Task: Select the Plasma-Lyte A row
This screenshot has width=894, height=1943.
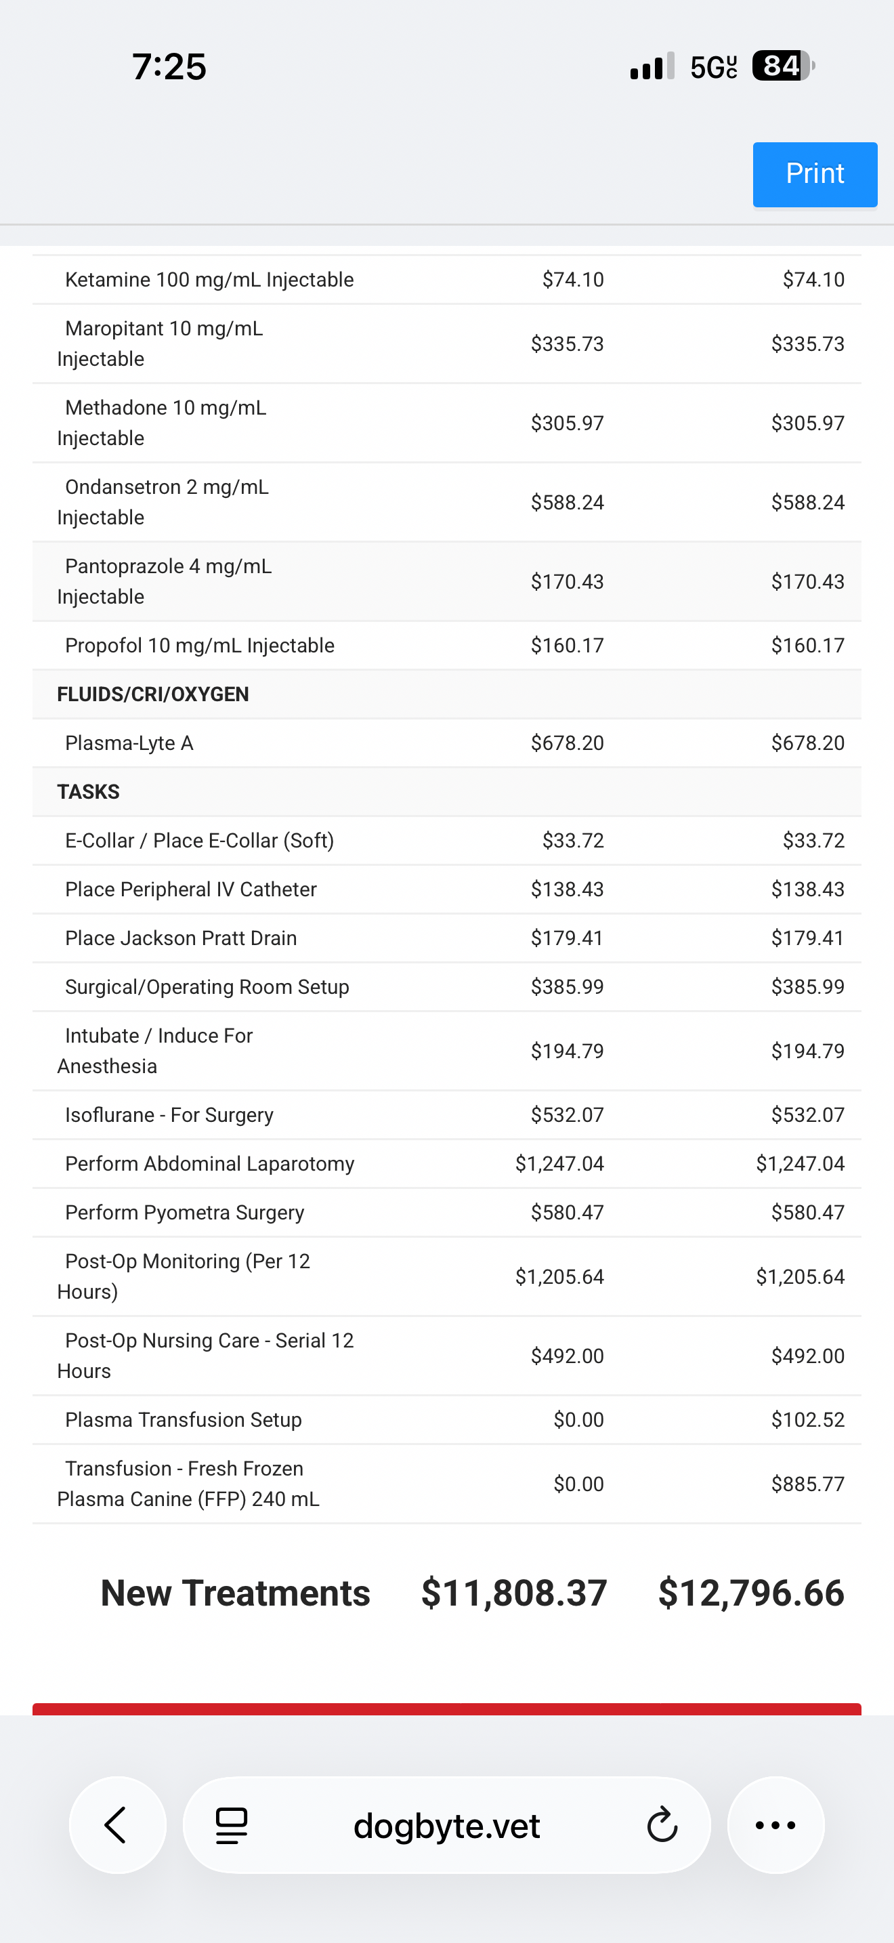Action: [x=129, y=743]
